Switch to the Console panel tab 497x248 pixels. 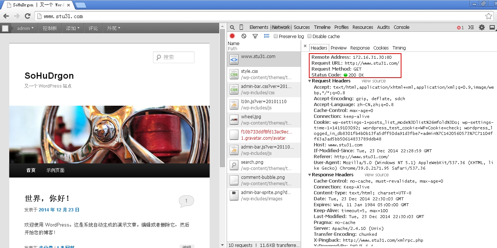[401, 27]
